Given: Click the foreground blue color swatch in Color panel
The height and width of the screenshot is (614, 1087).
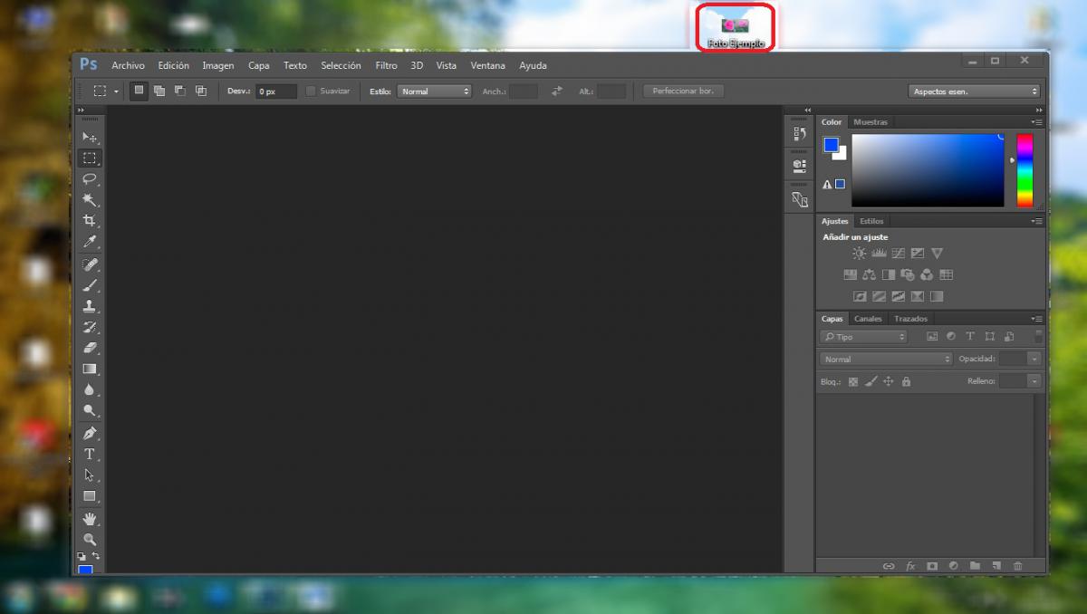Looking at the screenshot, I should (x=831, y=144).
